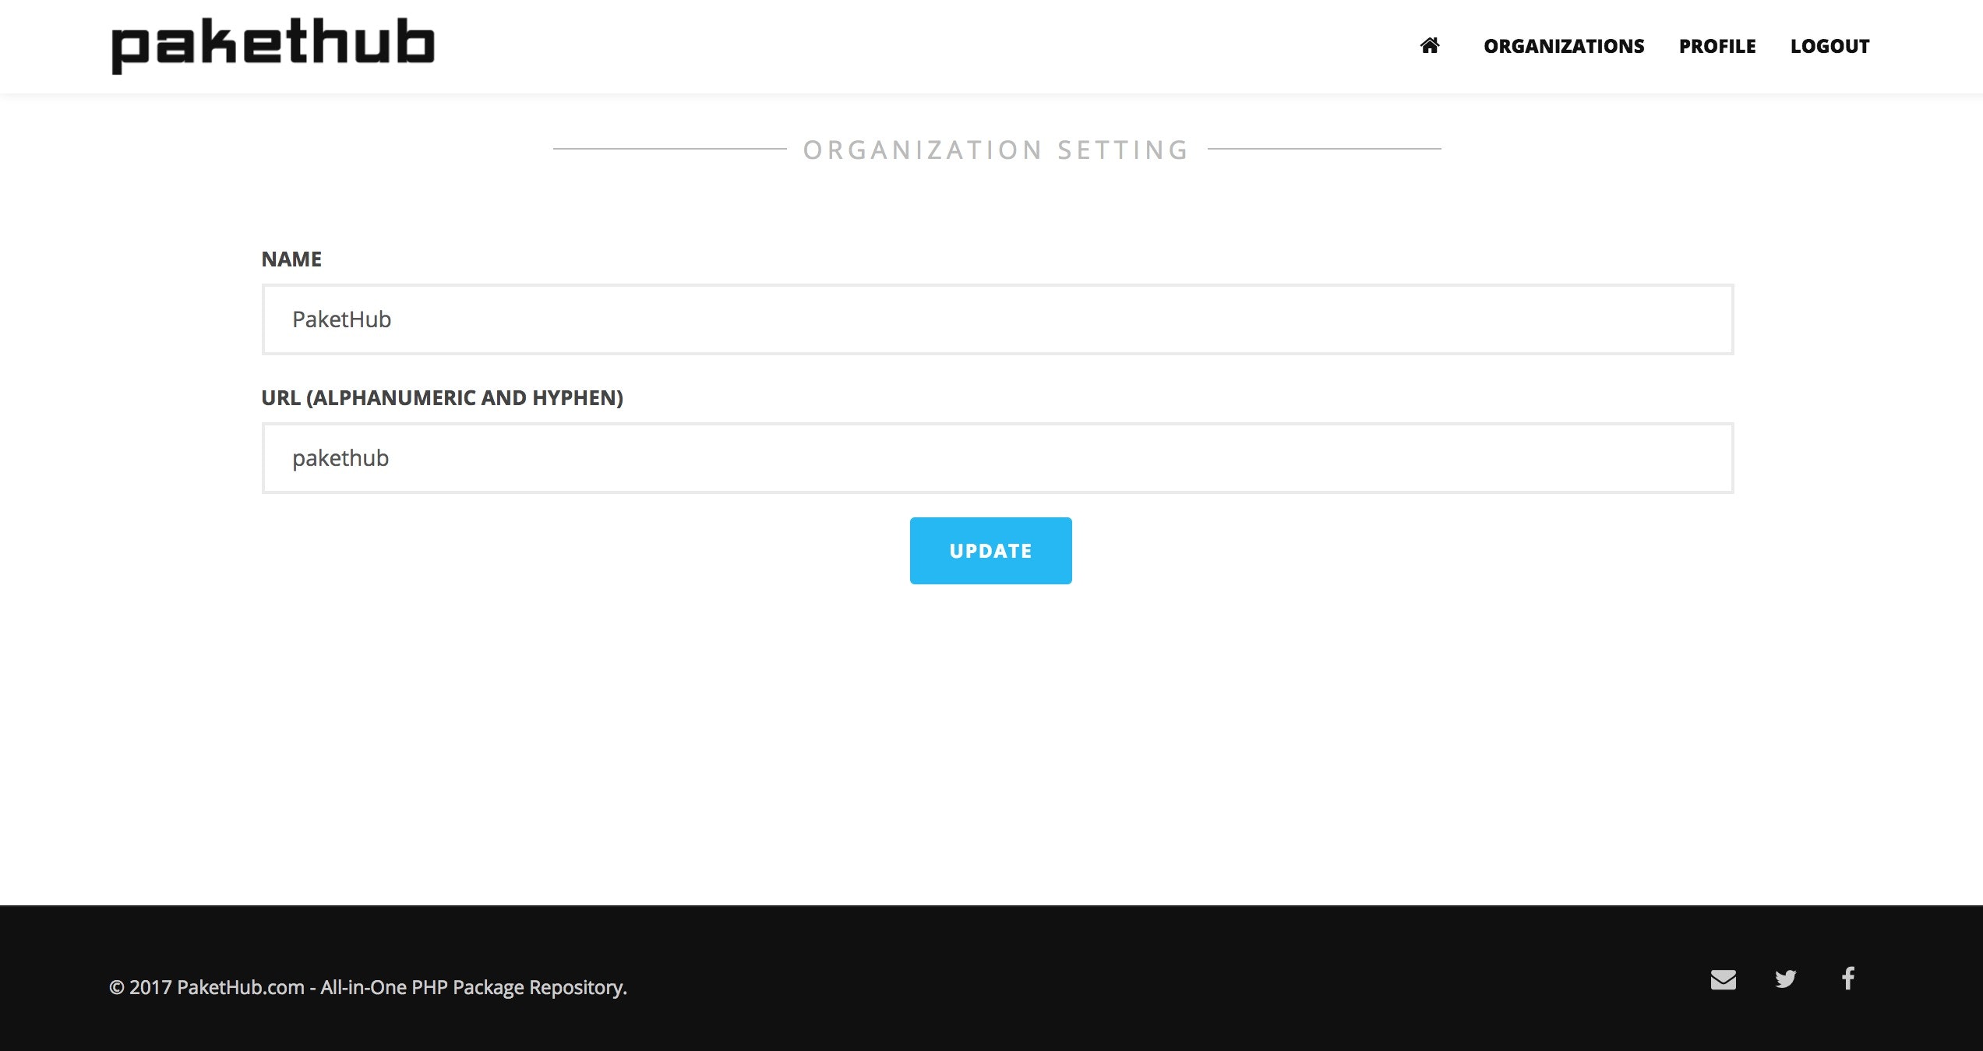Click empty dark footer area between text and icons
The height and width of the screenshot is (1051, 1983).
1169,982
